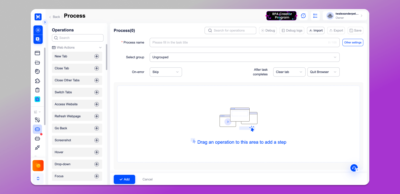Click the Access Website operation row

tap(77, 104)
